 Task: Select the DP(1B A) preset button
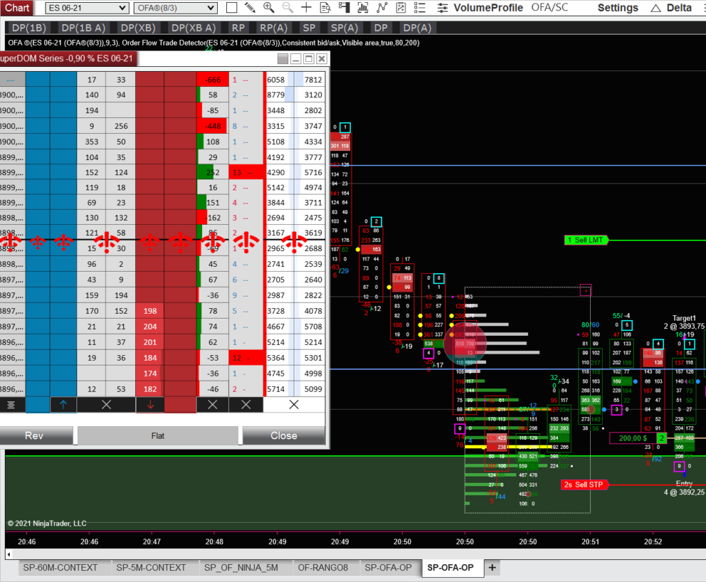(x=83, y=28)
